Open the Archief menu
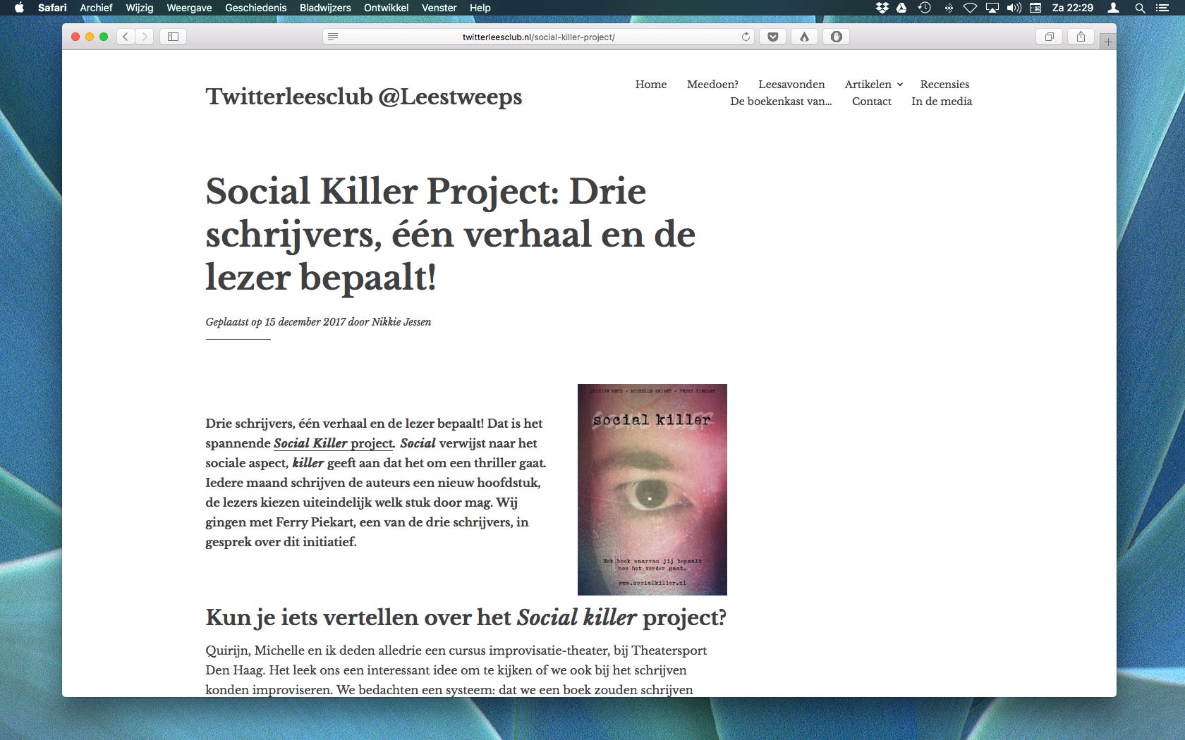 pyautogui.click(x=96, y=8)
